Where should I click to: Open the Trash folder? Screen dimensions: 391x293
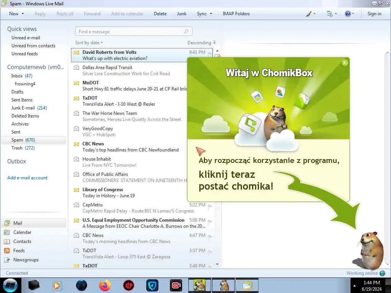pyautogui.click(x=23, y=148)
